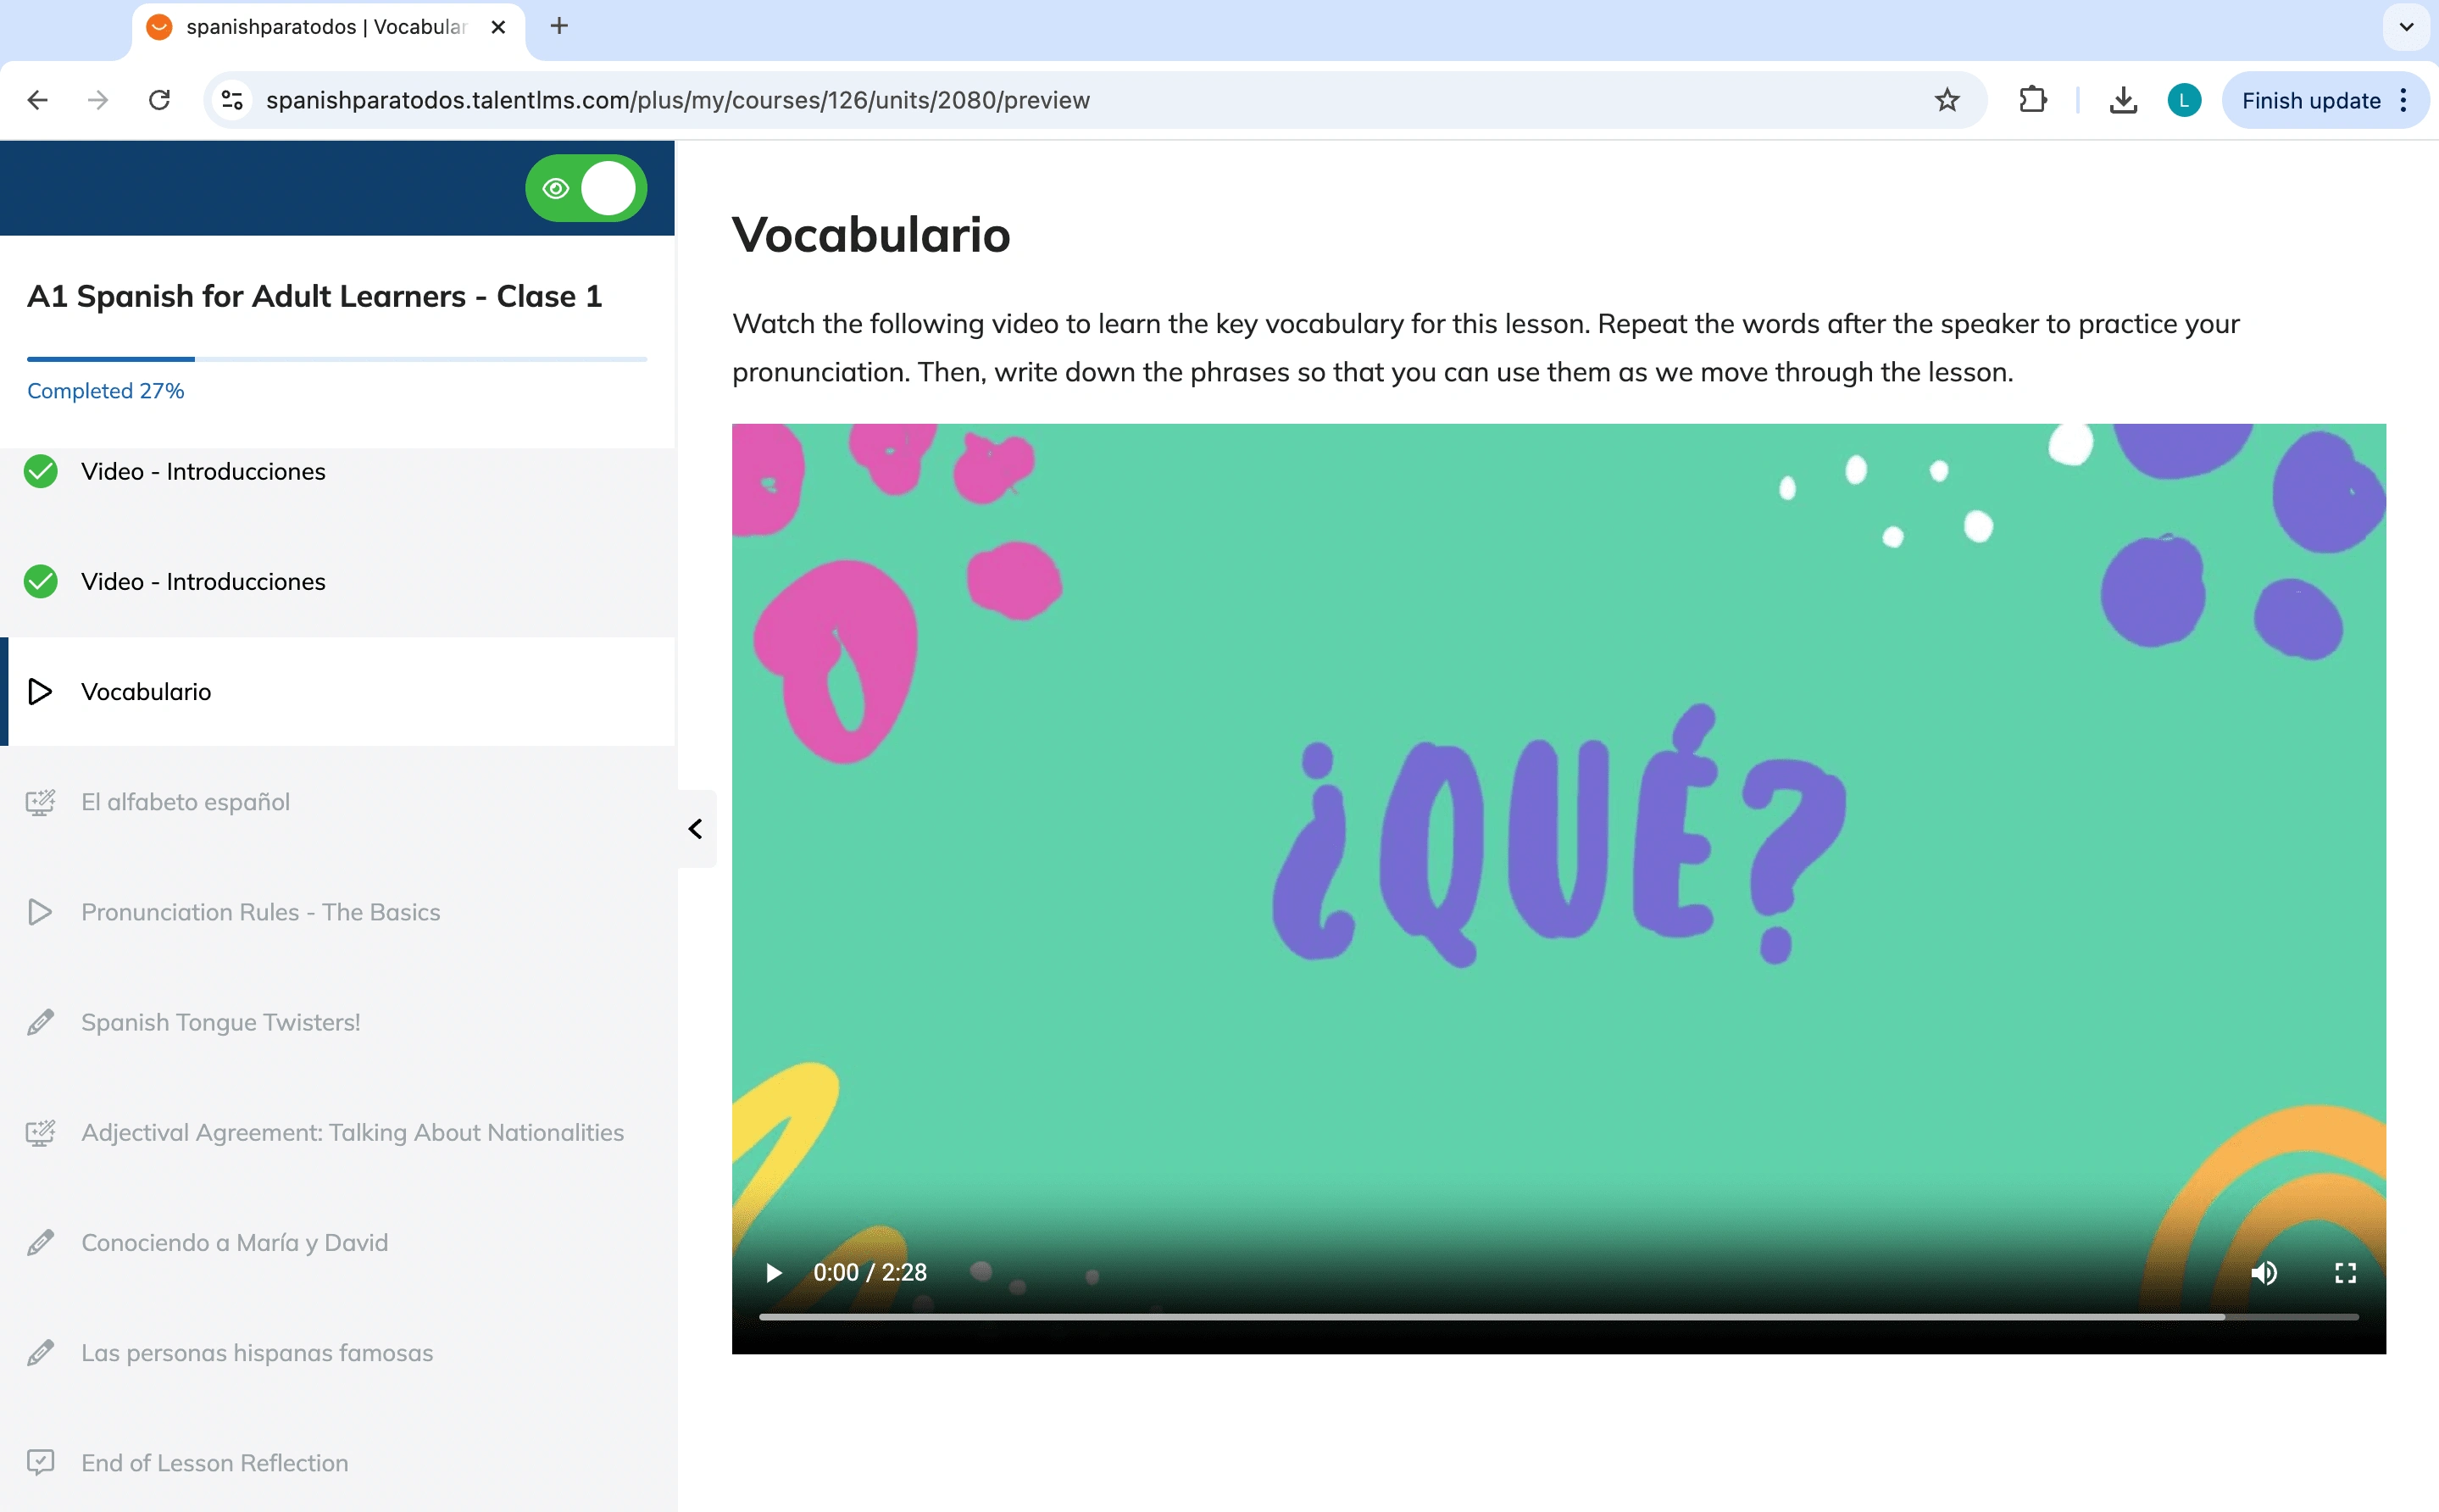Open the second Video - Introducciones unit
2439x1512 pixels.
click(338, 581)
